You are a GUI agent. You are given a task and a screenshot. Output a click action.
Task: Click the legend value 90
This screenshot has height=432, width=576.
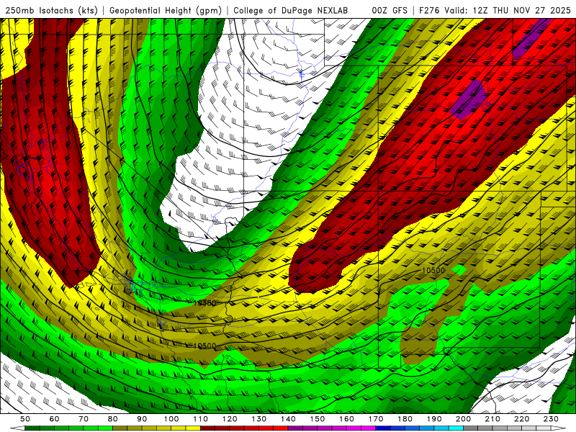tap(142, 419)
